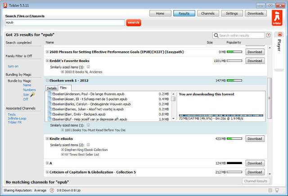
Task: Expand Criticism of Capitalism & Globalization entry
Action: pyautogui.click(x=47, y=172)
